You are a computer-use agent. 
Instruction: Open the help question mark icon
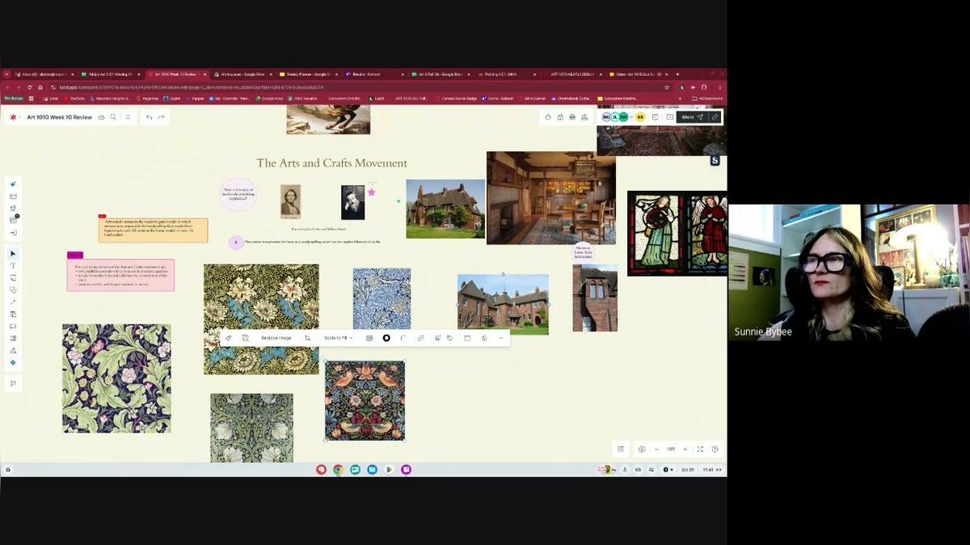point(715,450)
